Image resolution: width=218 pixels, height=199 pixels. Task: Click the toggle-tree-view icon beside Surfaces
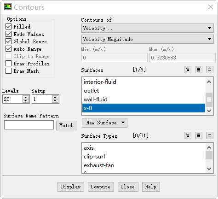click(x=188, y=70)
